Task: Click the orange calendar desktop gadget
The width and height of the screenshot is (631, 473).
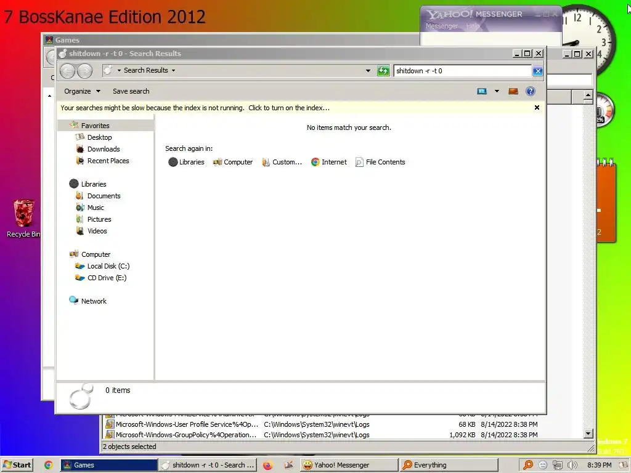Action: [606, 201]
